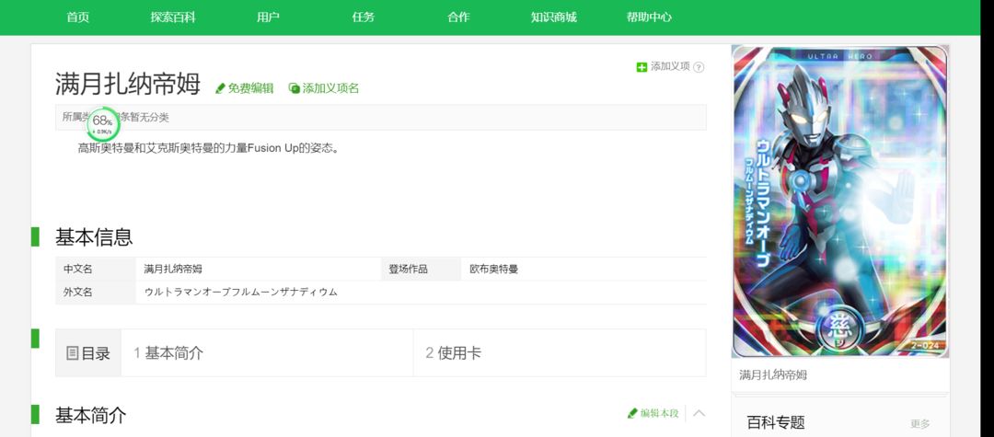
Task: Click the plus icon next to 添加义项
Action: [641, 67]
